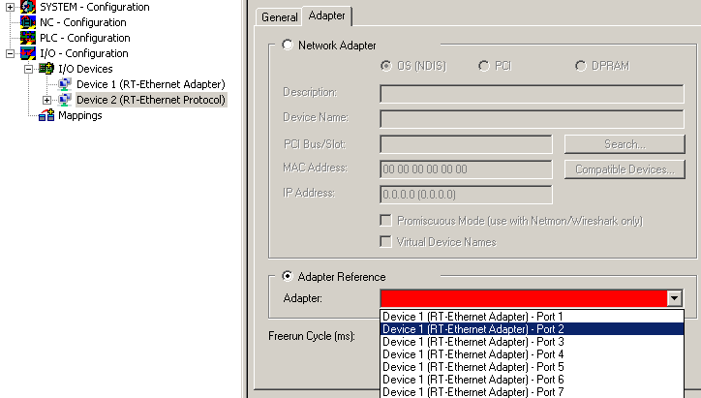The image size is (701, 398).
Task: Select the Network Adapter radio button
Action: click(288, 45)
